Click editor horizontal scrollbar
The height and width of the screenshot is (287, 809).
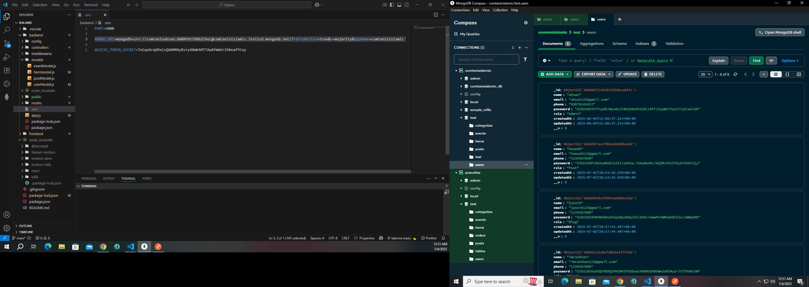[253, 171]
